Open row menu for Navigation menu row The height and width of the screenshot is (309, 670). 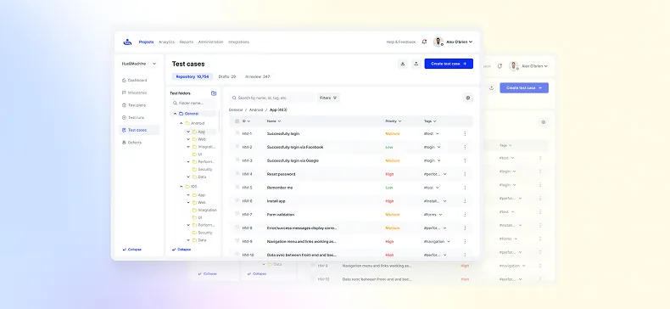pos(465,242)
